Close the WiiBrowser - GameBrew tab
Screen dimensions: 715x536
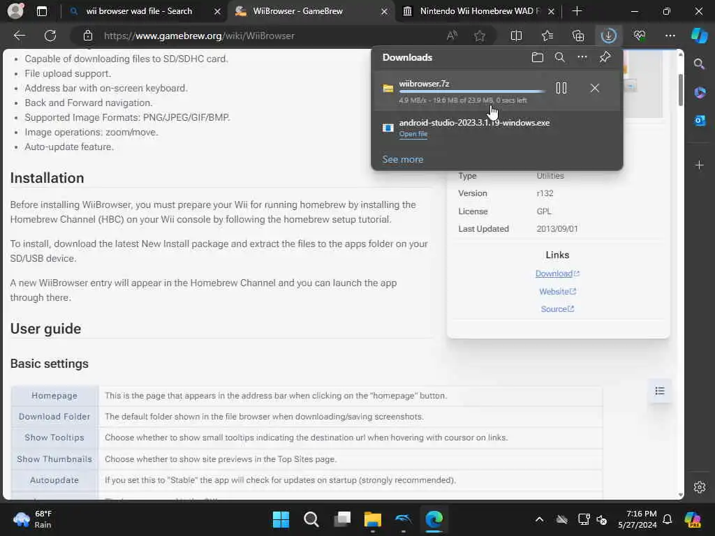(384, 11)
